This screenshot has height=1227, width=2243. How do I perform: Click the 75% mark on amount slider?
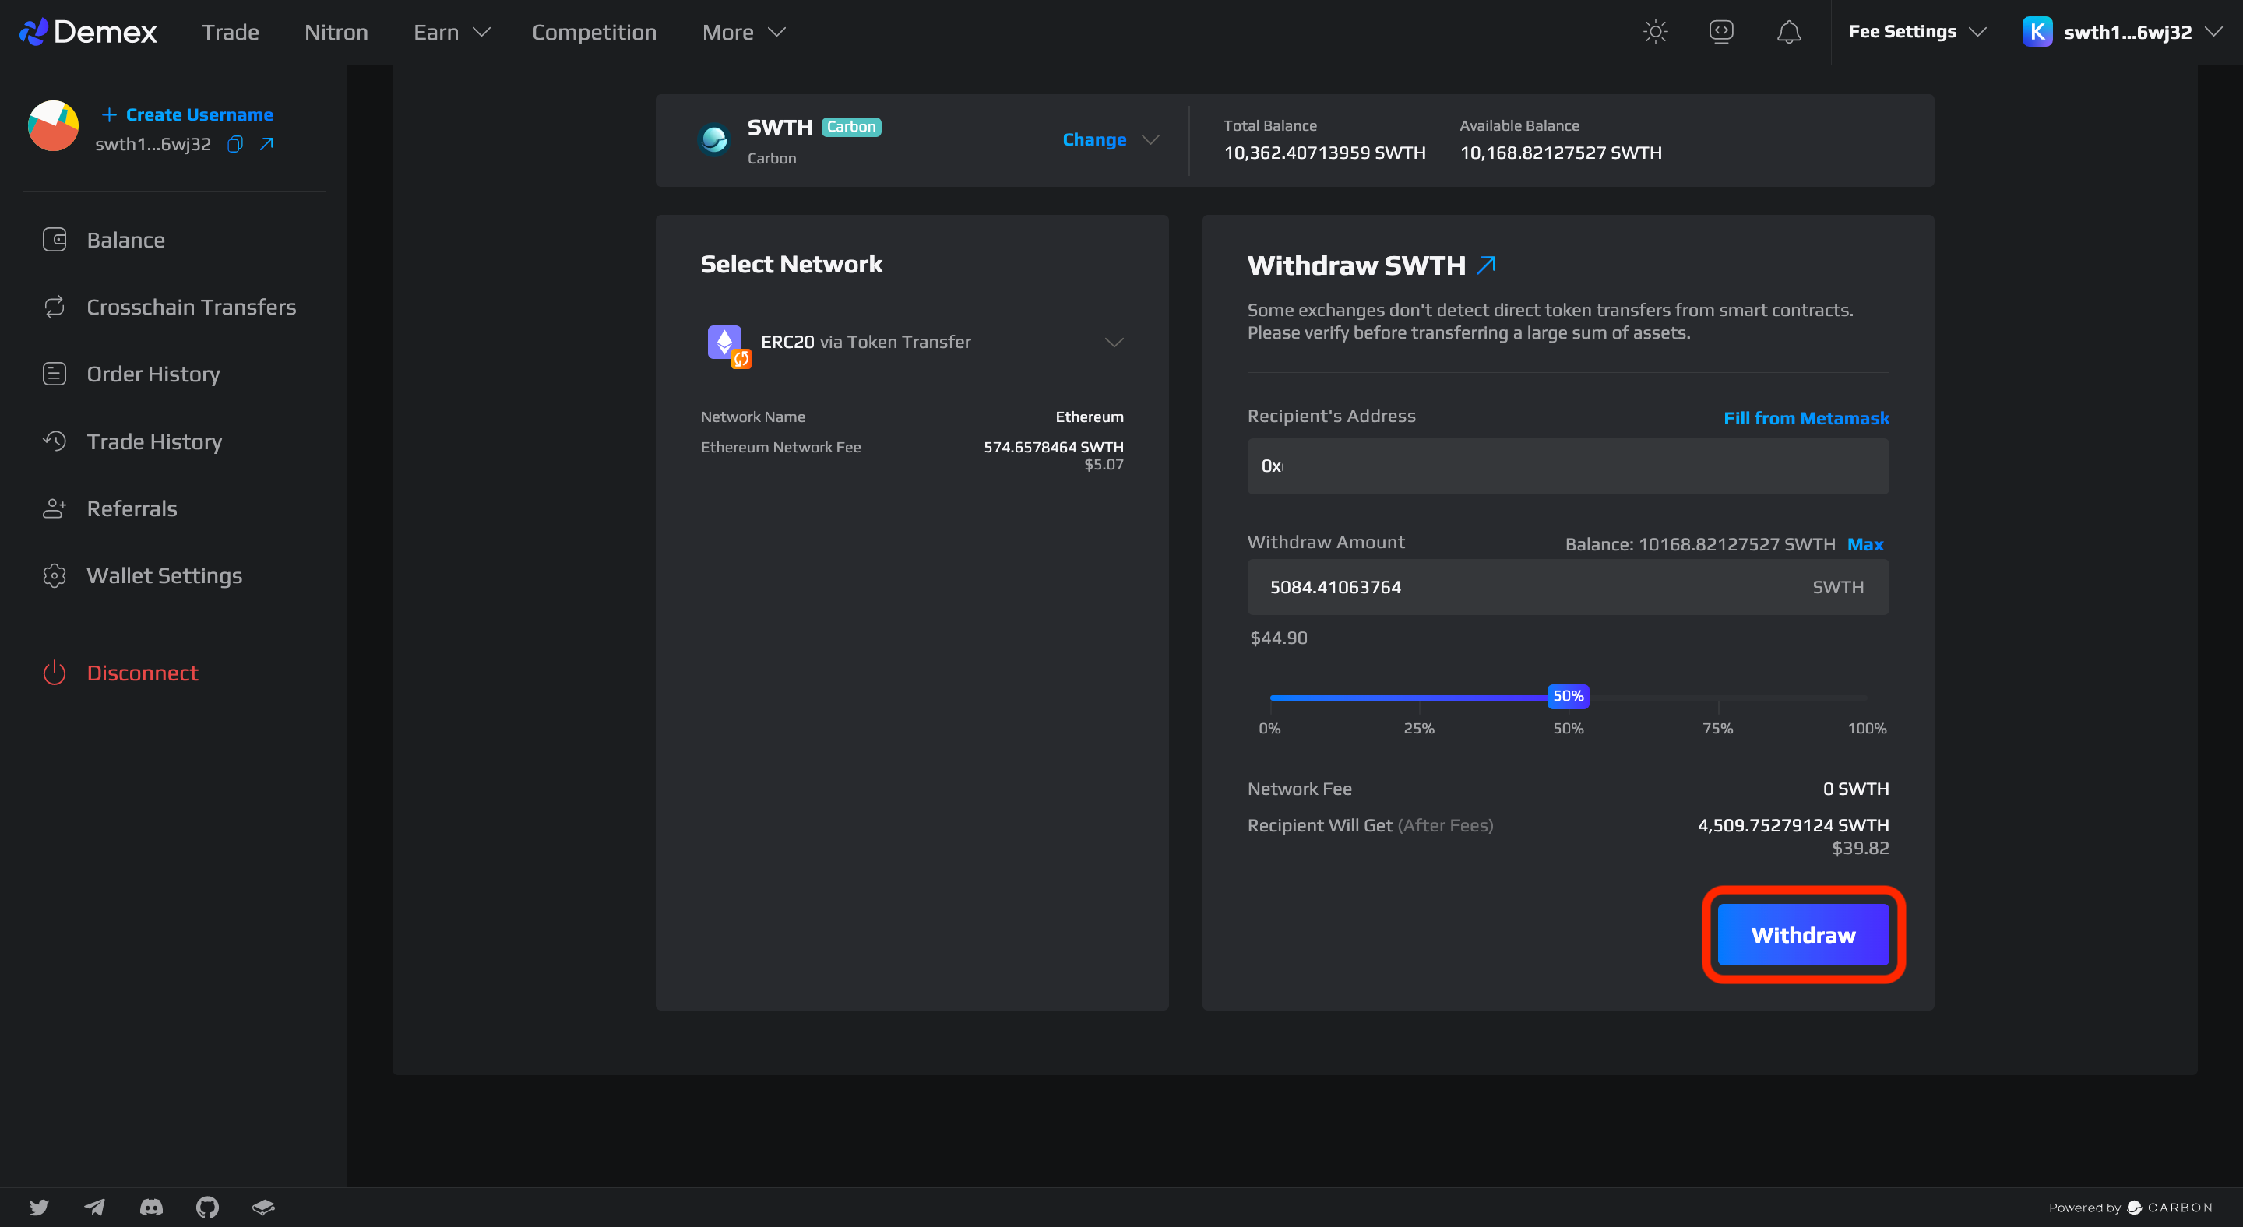[1717, 698]
